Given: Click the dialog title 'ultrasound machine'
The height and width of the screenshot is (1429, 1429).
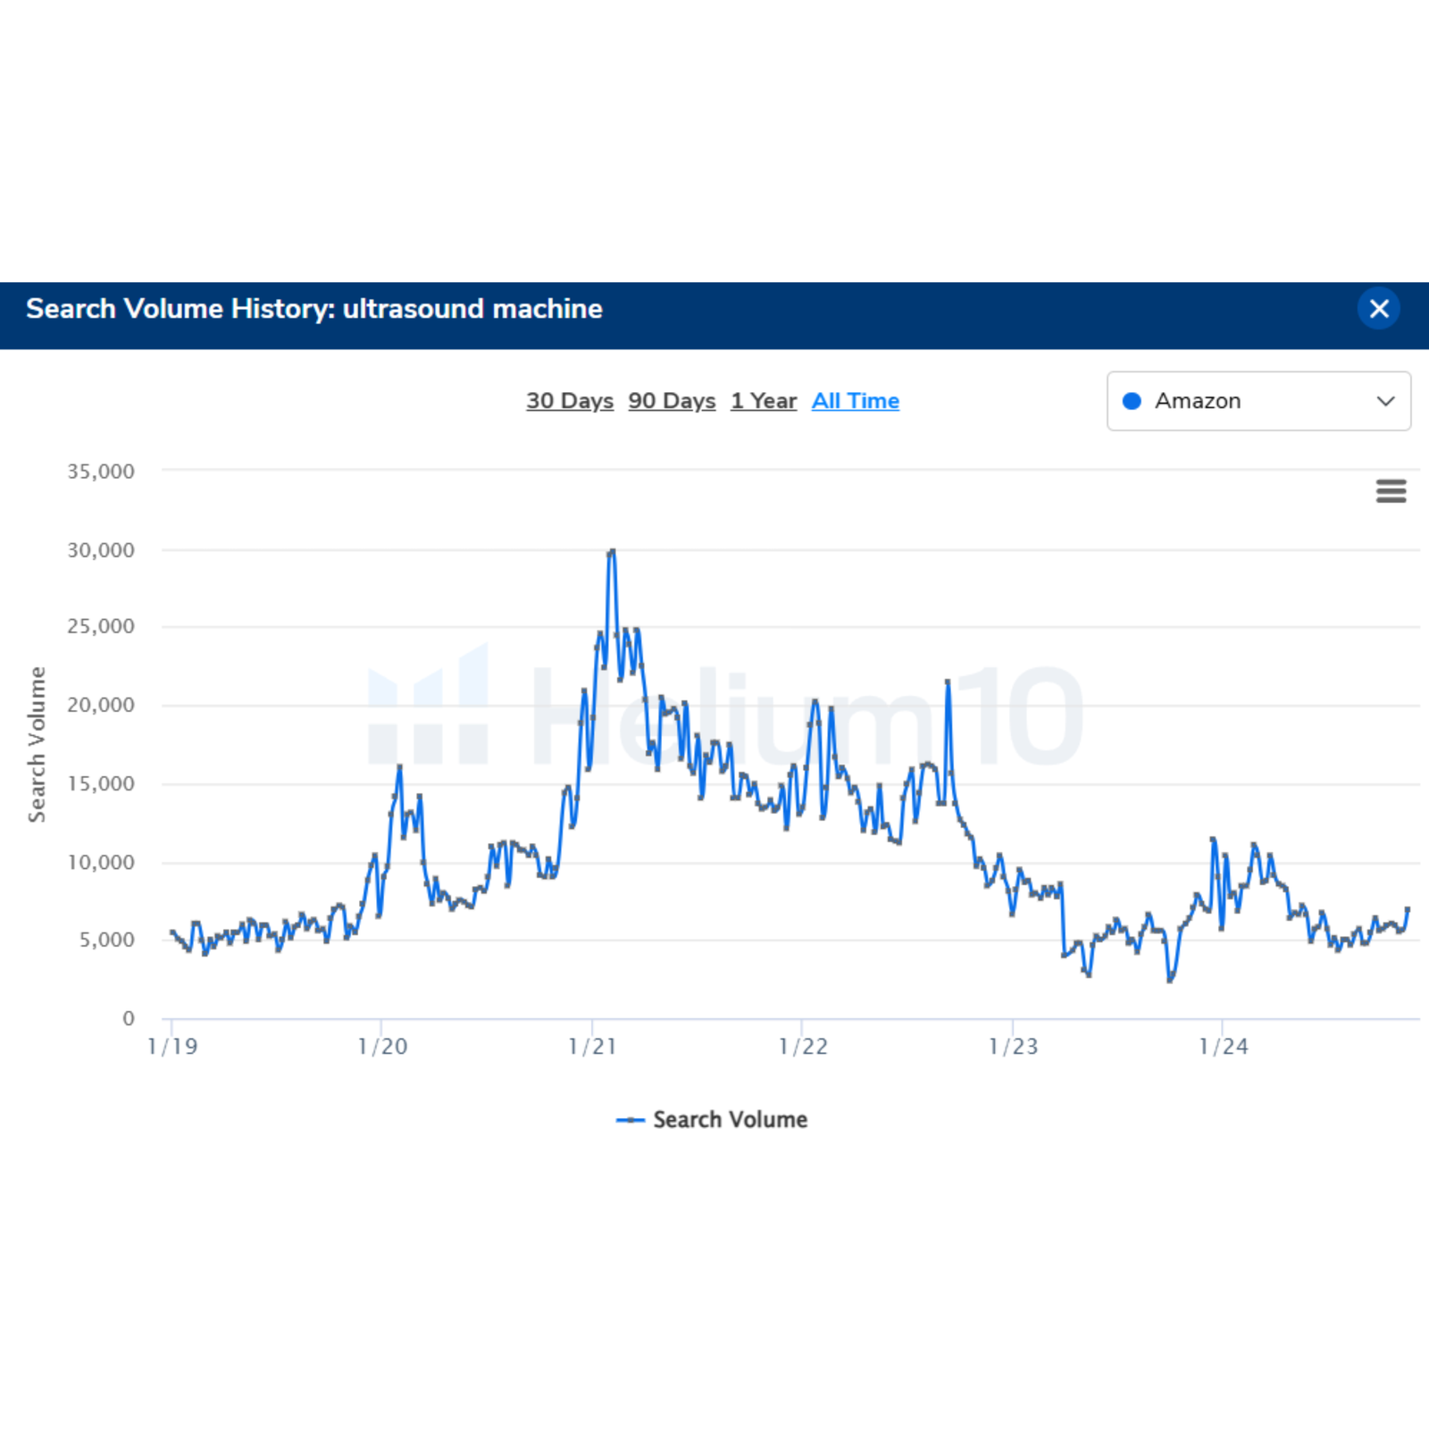Looking at the screenshot, I should [472, 309].
